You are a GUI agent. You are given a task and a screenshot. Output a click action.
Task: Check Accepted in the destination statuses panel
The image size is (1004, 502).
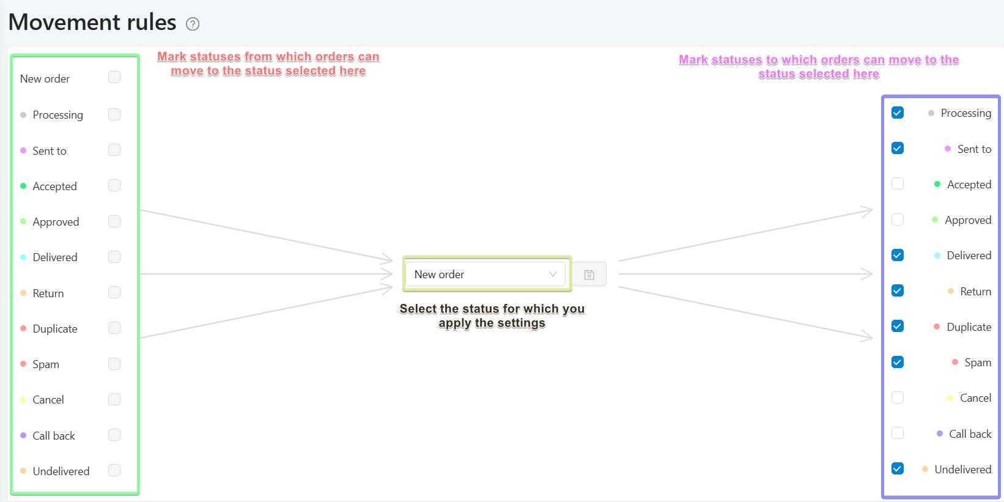[898, 184]
